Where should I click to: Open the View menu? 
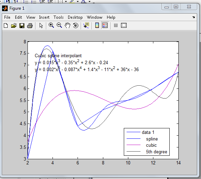click(x=31, y=17)
